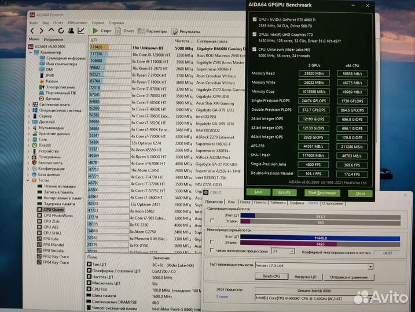415x312 pixels.
Task: Select Чтение из памяти test
Action: (x=57, y=186)
